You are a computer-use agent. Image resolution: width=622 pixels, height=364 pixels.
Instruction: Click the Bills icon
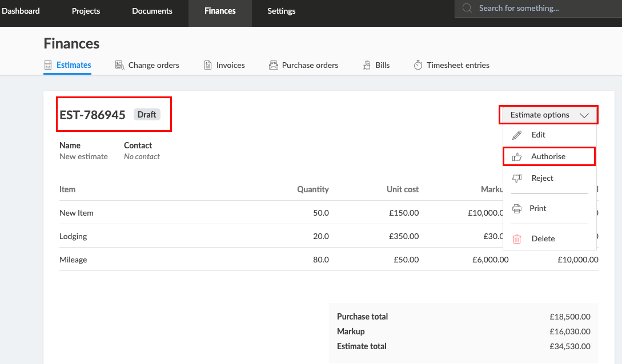click(367, 65)
